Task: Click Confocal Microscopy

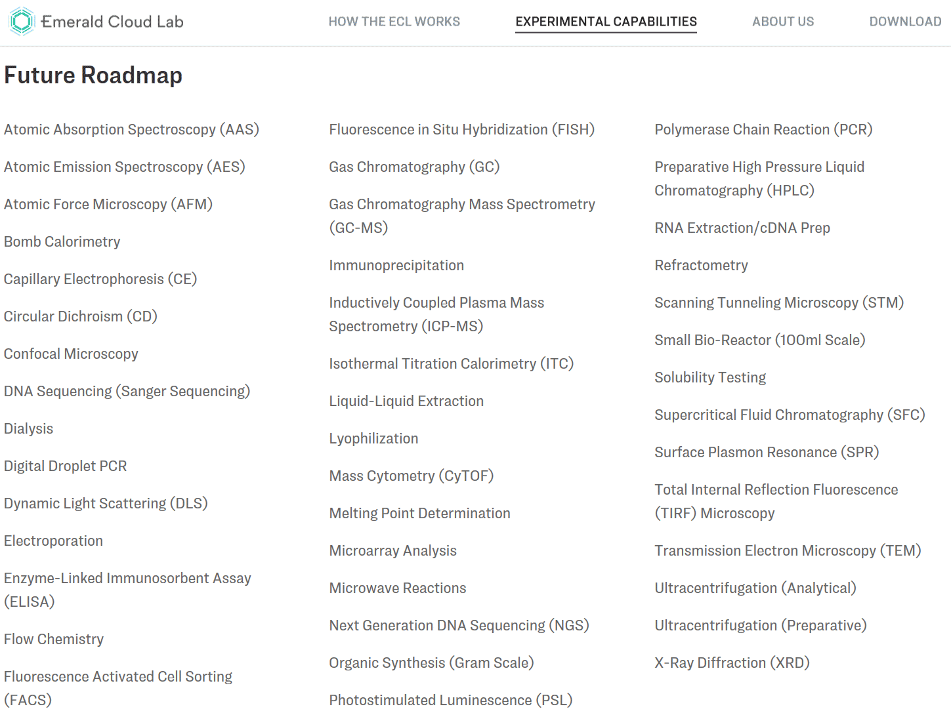Action: [71, 354]
